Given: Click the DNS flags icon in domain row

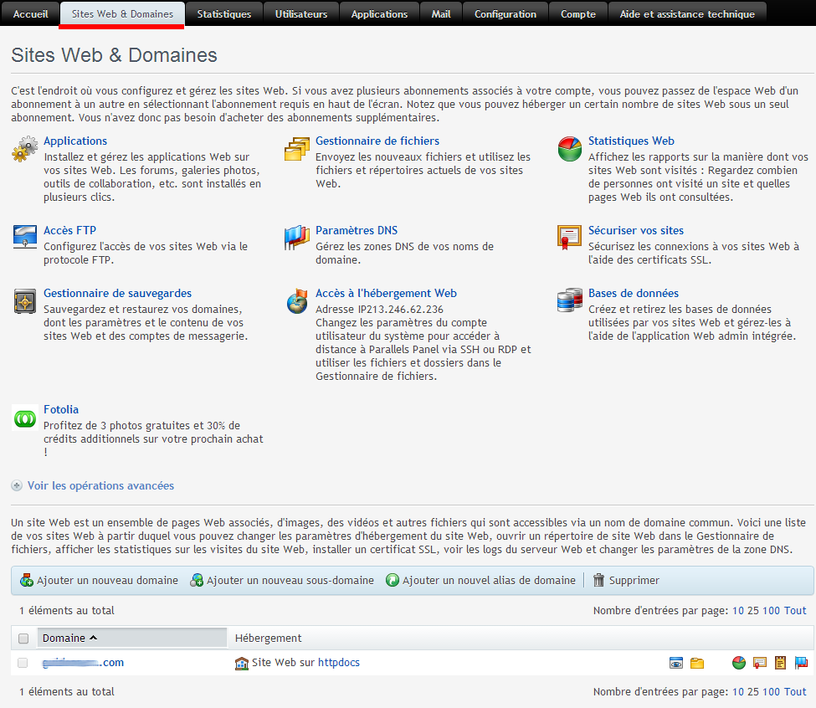Looking at the screenshot, I should pos(801,663).
